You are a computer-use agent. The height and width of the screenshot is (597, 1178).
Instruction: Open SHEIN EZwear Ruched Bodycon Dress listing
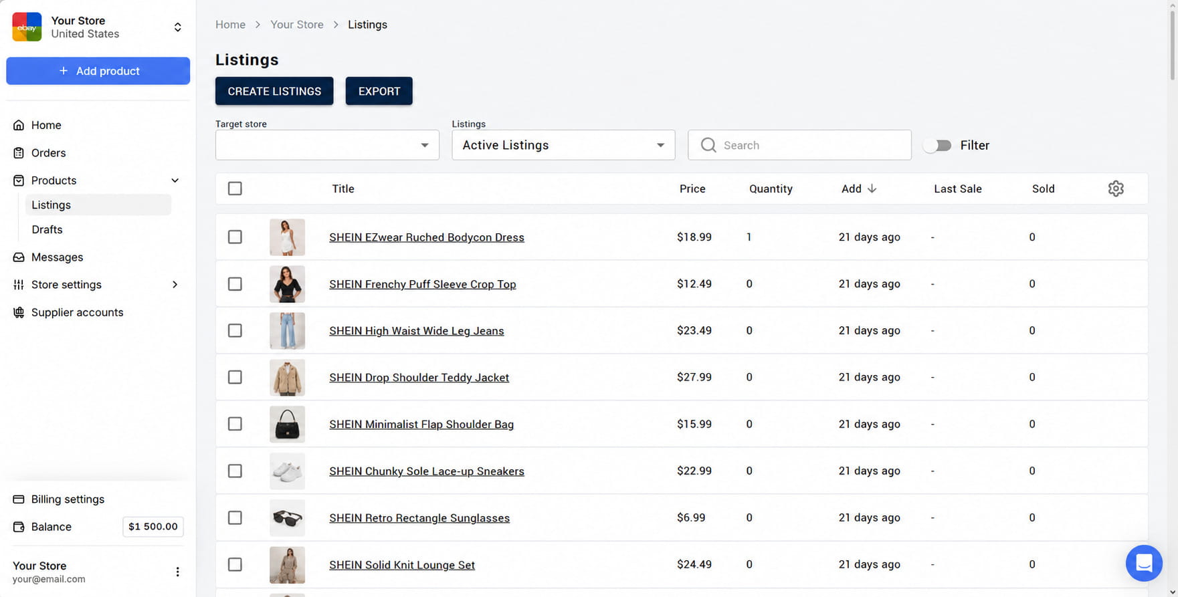click(427, 237)
